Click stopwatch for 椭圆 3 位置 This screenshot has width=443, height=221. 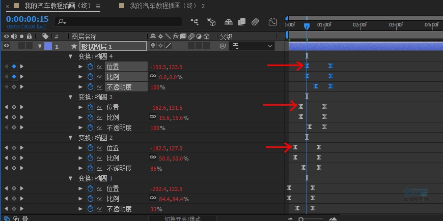pos(90,107)
